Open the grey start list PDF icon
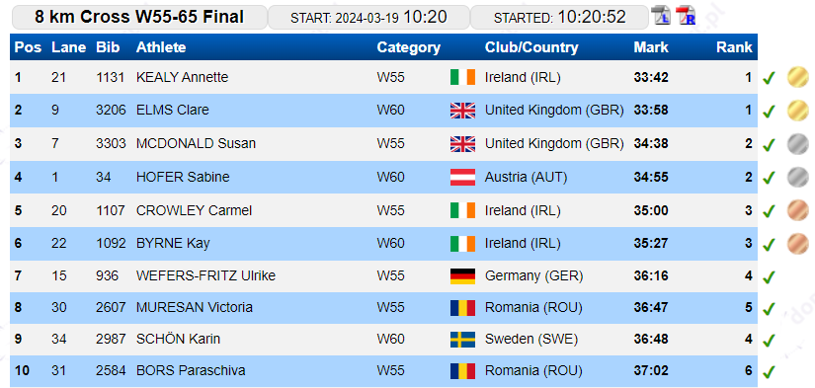815x388 pixels. click(x=662, y=16)
